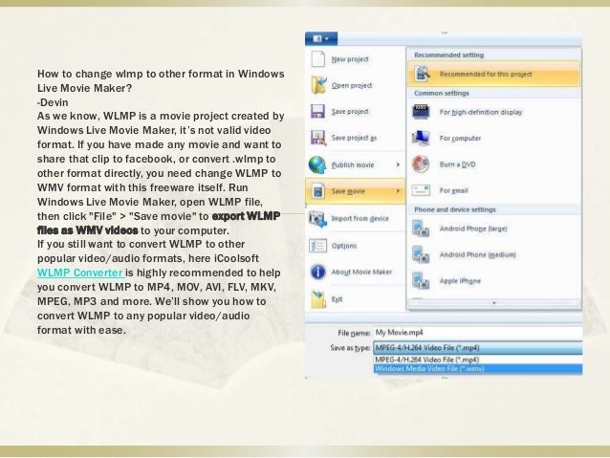Select the Save movie menu entry
Image resolution: width=610 pixels, height=458 pixels.
pos(355,191)
